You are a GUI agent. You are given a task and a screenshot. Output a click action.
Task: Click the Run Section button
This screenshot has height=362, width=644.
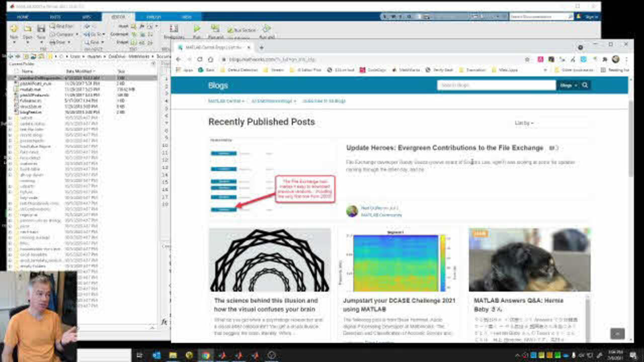pos(243,30)
